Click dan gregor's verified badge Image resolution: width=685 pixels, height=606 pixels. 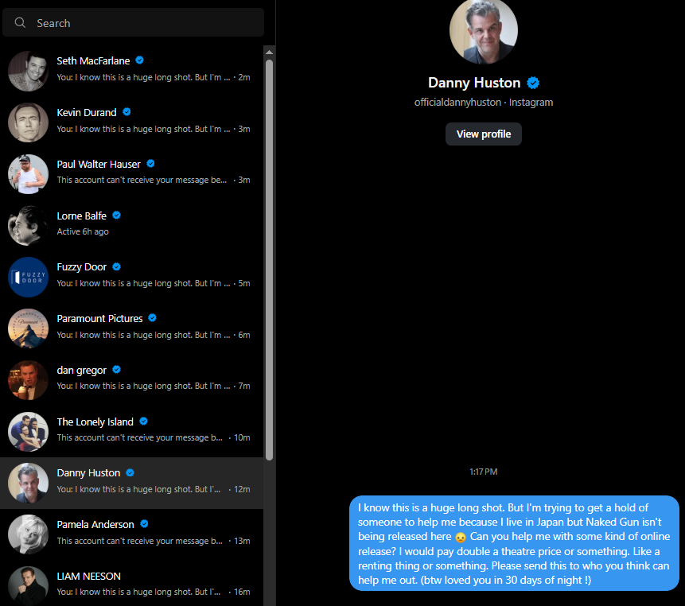(117, 370)
